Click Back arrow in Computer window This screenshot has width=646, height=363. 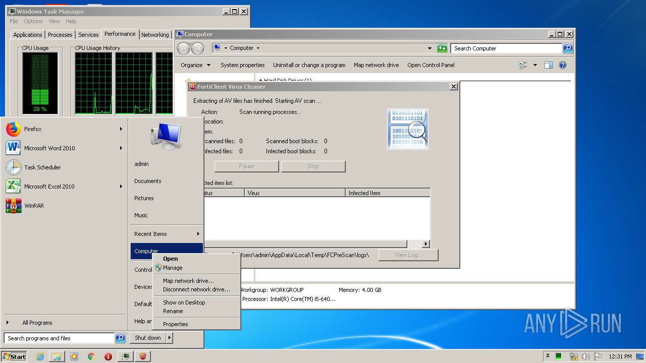(x=183, y=48)
